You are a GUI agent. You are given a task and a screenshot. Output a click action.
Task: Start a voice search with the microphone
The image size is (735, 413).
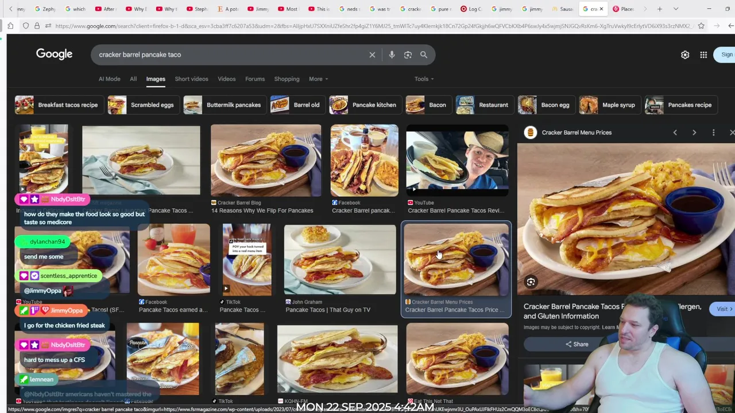pos(392,55)
